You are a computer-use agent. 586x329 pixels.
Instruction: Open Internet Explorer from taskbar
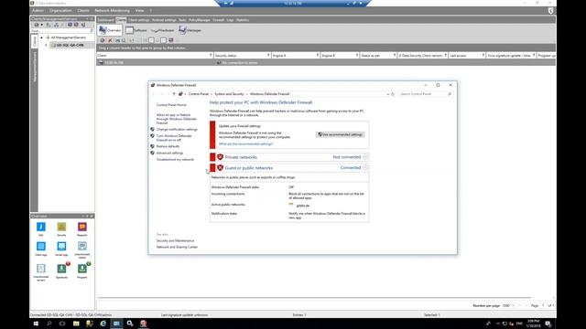(103, 324)
